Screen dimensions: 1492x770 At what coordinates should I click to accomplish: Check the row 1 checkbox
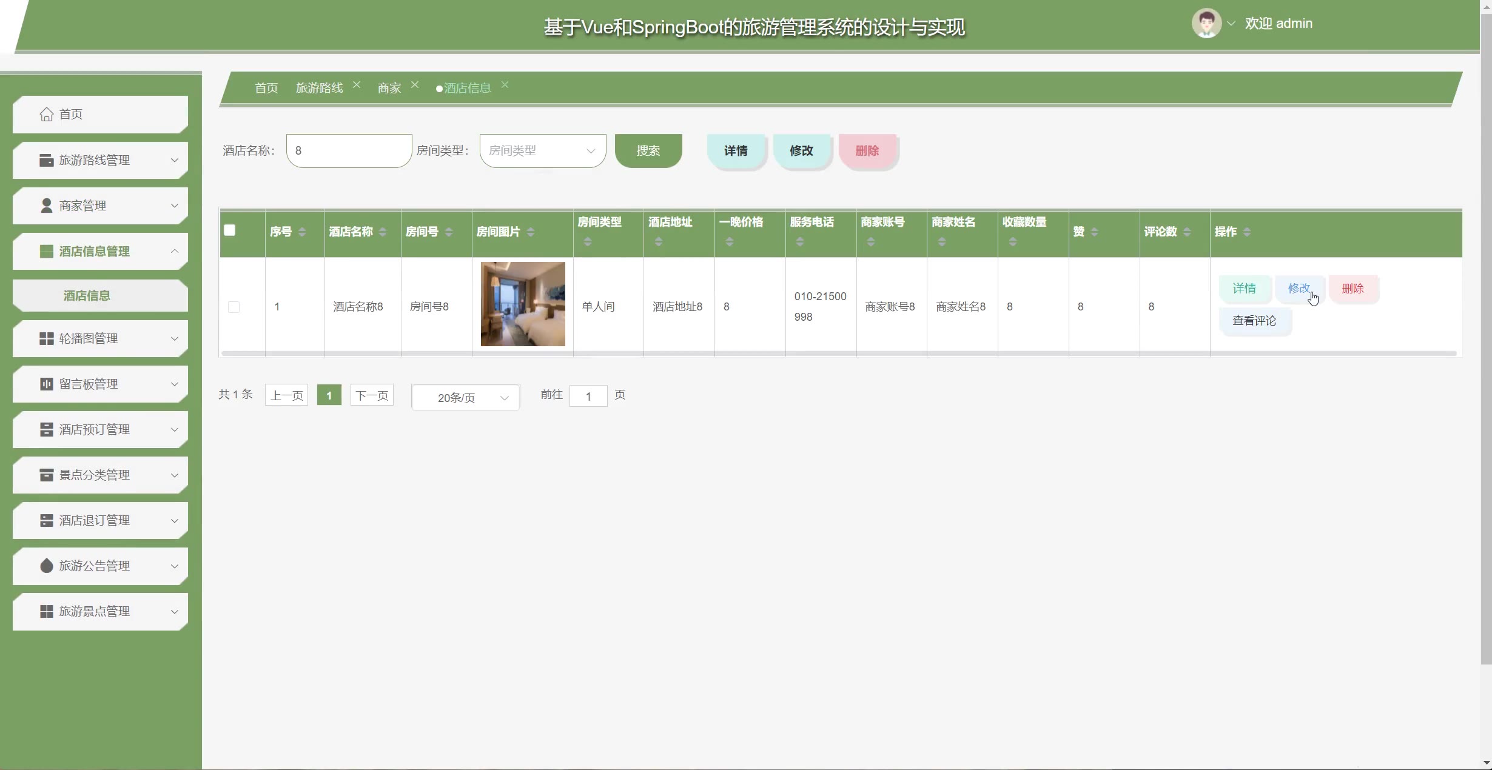pos(234,307)
